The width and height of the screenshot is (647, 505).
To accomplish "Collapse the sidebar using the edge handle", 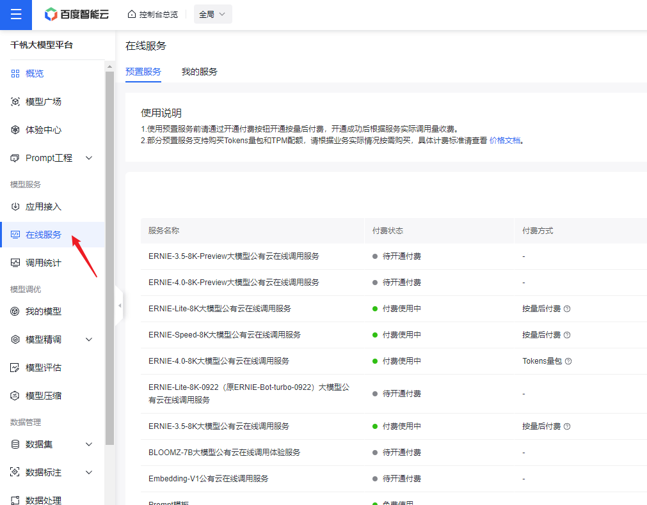I will 119,306.
